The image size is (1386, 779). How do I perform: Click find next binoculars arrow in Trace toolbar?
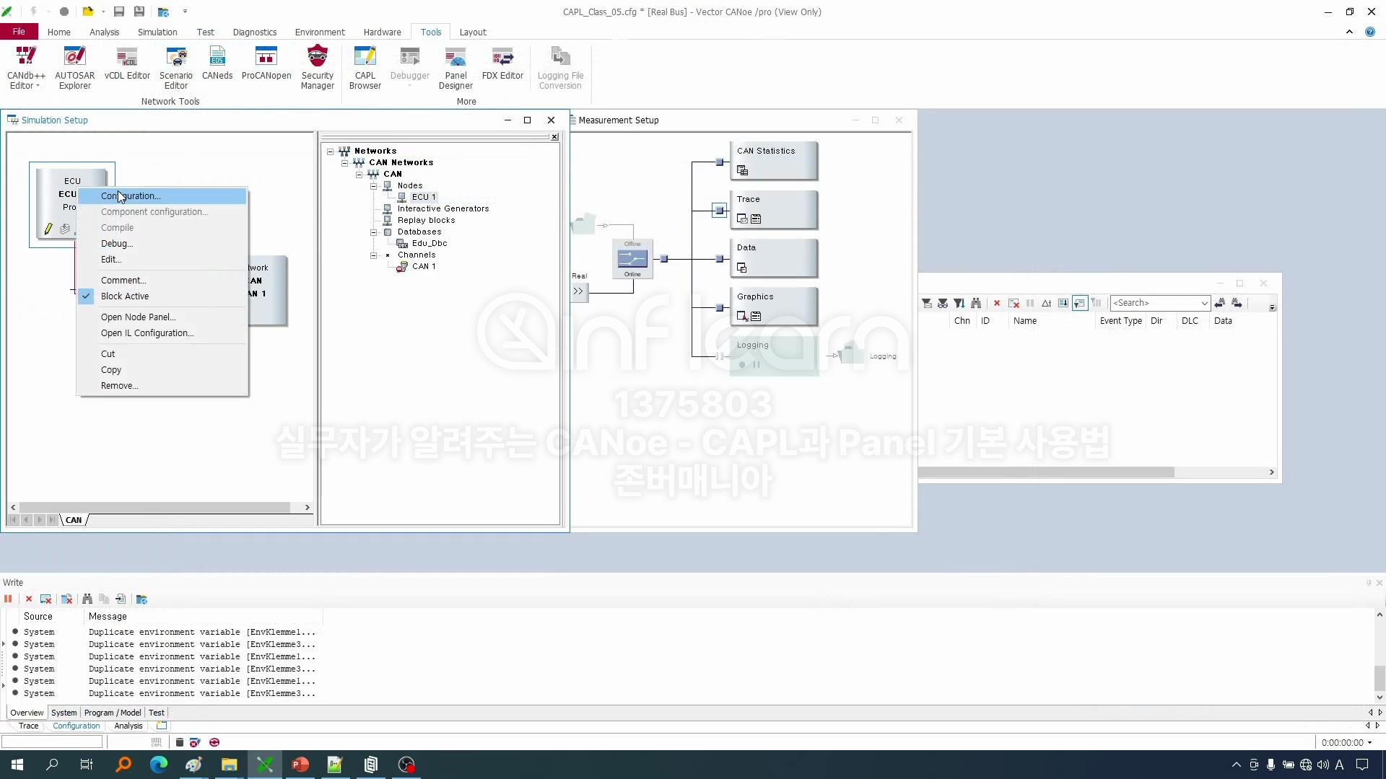click(x=1237, y=303)
